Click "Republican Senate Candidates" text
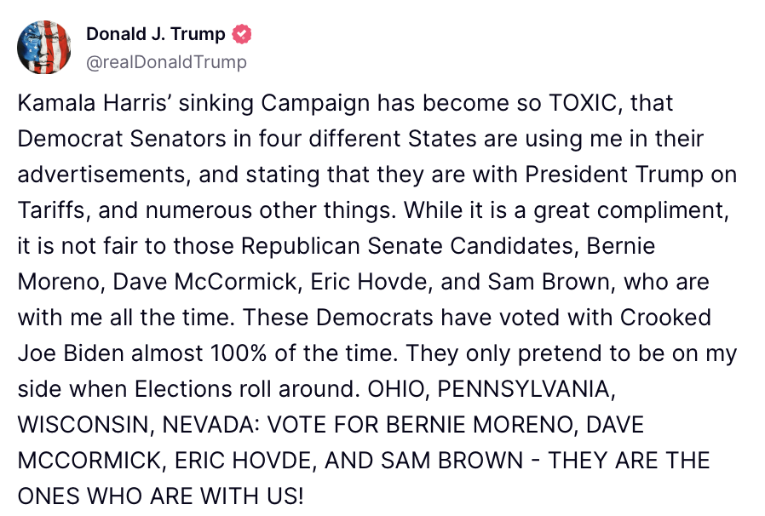 tap(407, 246)
